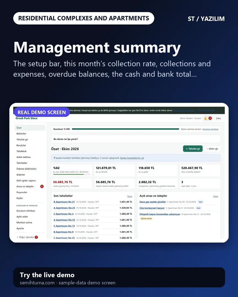Open the Kurulum sihirbazı link beside the progress bar
The height and width of the screenshot is (297, 238).
[210, 129]
